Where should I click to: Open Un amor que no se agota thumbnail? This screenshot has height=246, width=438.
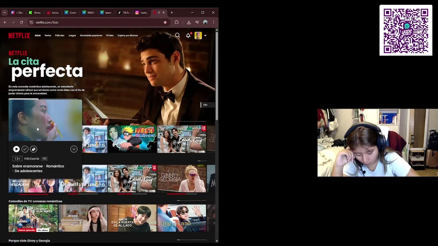(33, 218)
